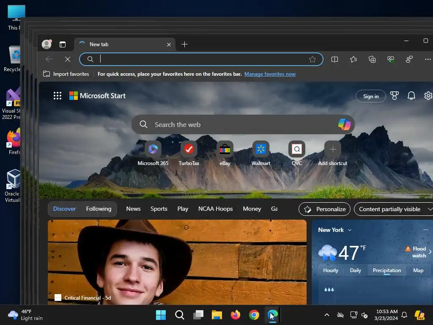Open the Critical Financial article thumbnail
Viewport: 433px width, 325px height.
coord(177,262)
